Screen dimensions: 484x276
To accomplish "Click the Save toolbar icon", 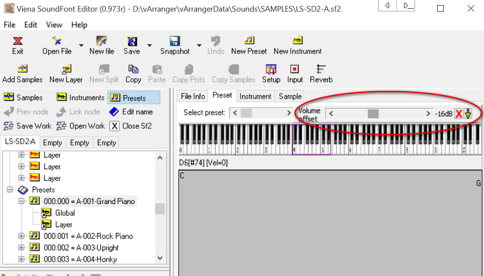I will click(132, 41).
